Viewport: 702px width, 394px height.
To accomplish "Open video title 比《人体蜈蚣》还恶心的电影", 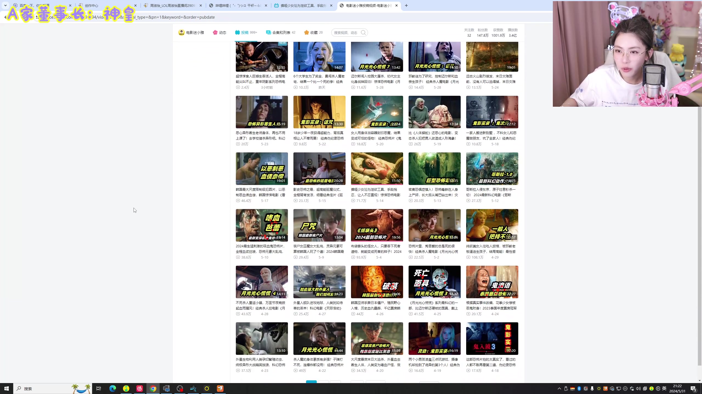I will coord(433,135).
